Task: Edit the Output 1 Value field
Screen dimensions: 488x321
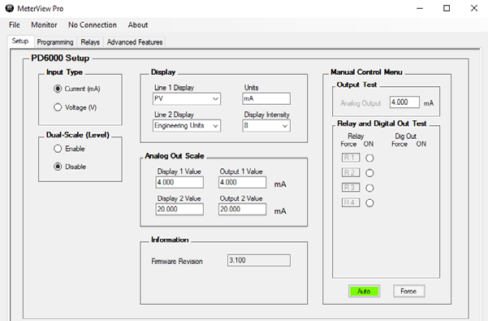Action: pyautogui.click(x=243, y=183)
